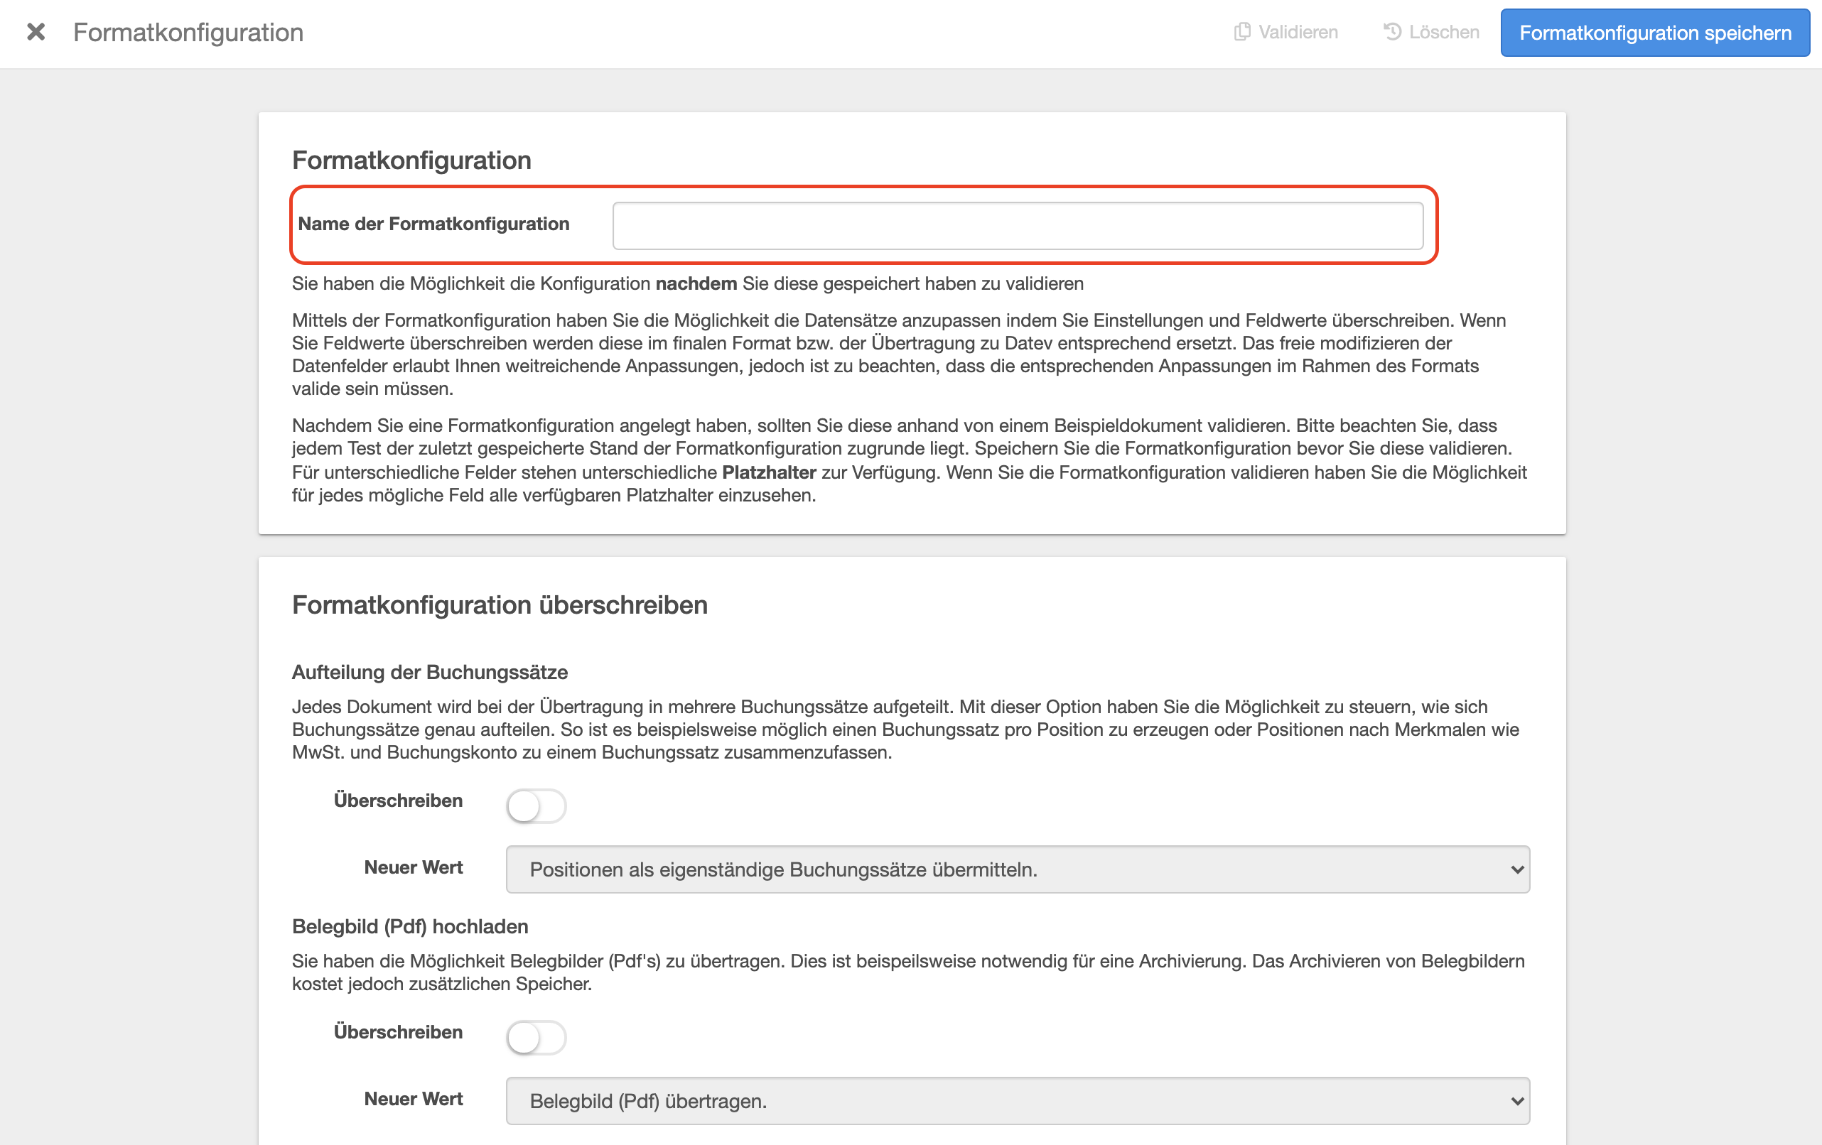Click the 'Belegbild (Pdf) hochladen' subheading
Viewport: 1822px width, 1145px height.
(x=410, y=926)
